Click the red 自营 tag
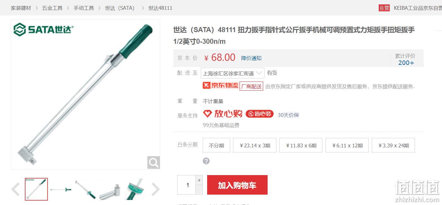 click(384, 8)
